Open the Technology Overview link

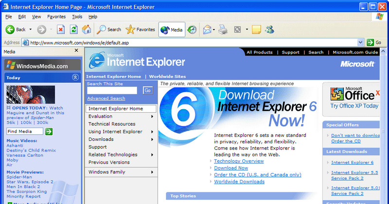coord(239,161)
